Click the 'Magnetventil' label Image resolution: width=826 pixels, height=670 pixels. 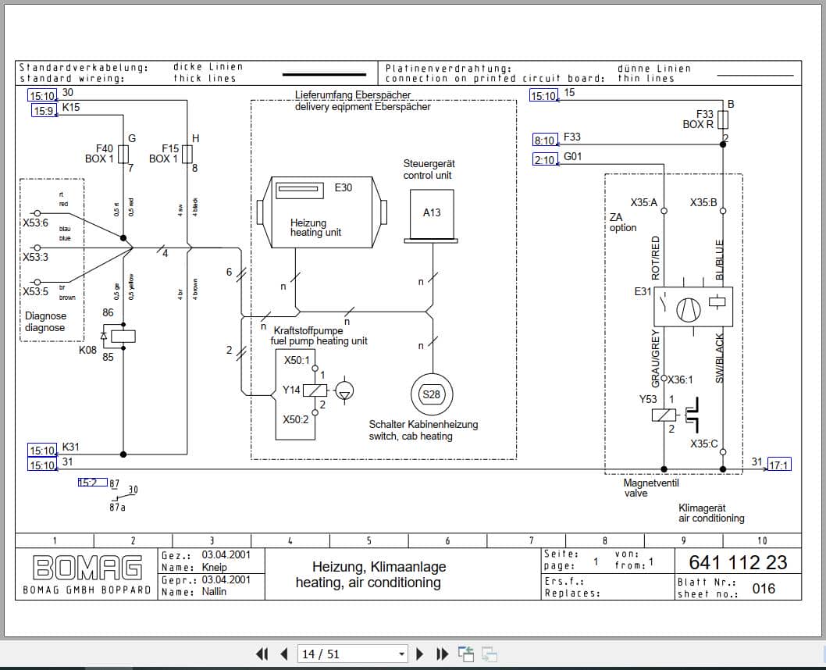point(651,483)
